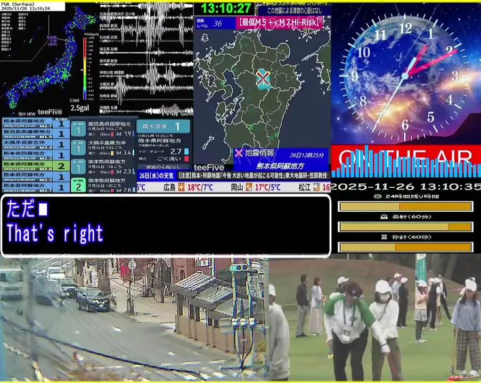The height and width of the screenshot is (383, 481).
Task: Click the teeFive logo on the Kyushu map
Action: point(209,167)
